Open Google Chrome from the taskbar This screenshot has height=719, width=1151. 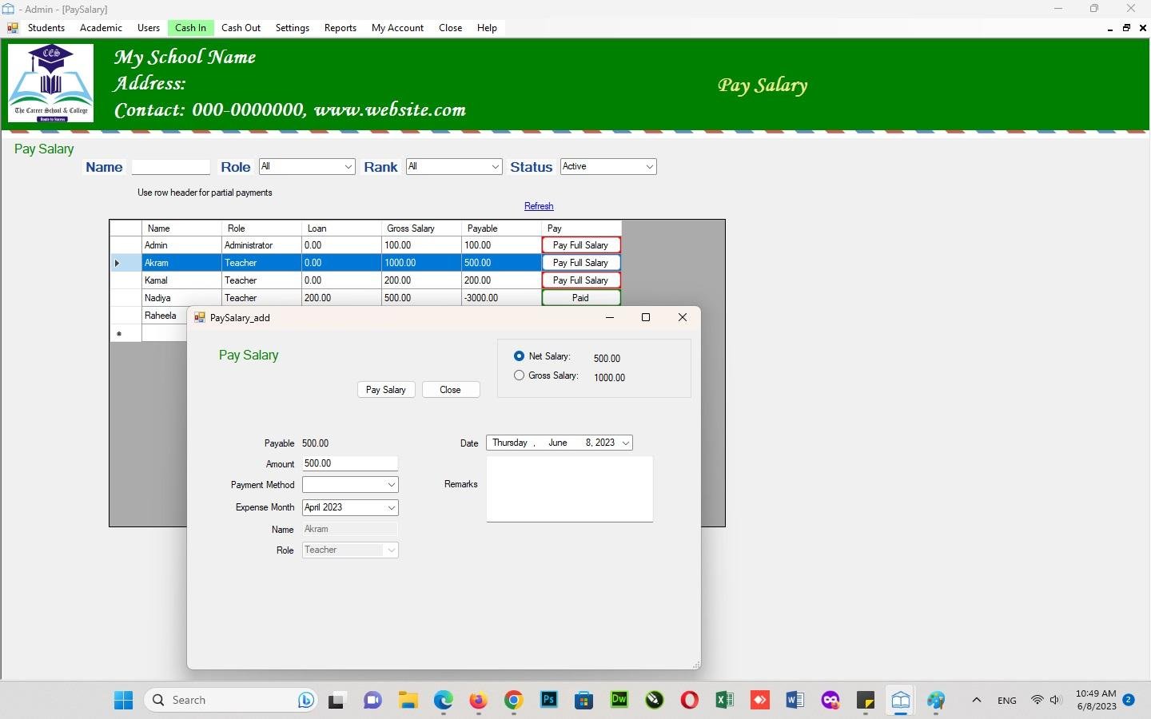click(x=513, y=701)
